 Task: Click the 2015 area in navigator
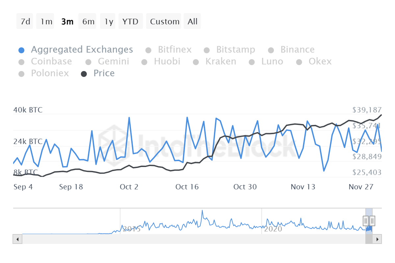(x=132, y=228)
